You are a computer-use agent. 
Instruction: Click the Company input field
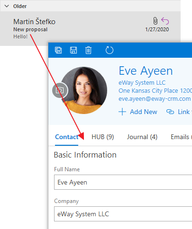coord(123,214)
